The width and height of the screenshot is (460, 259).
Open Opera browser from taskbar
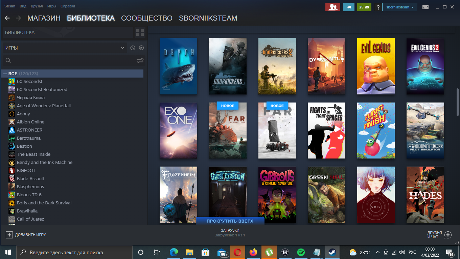click(x=237, y=252)
